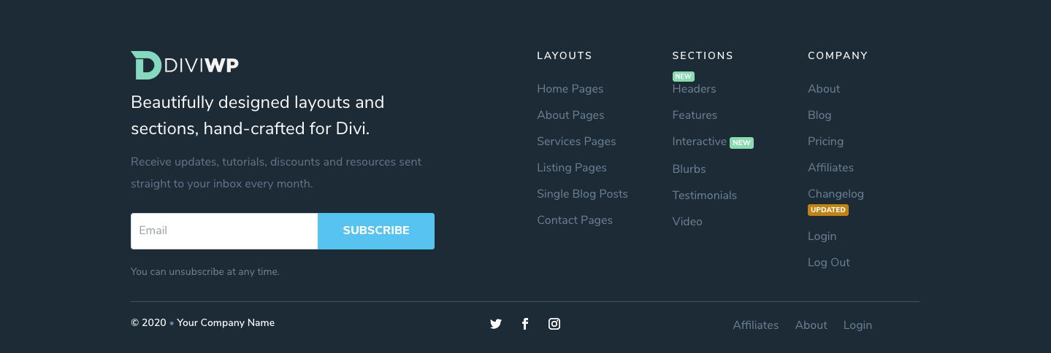Open the Blog link

click(x=819, y=115)
